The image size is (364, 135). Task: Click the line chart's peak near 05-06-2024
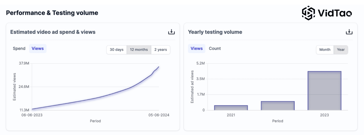tap(159, 67)
